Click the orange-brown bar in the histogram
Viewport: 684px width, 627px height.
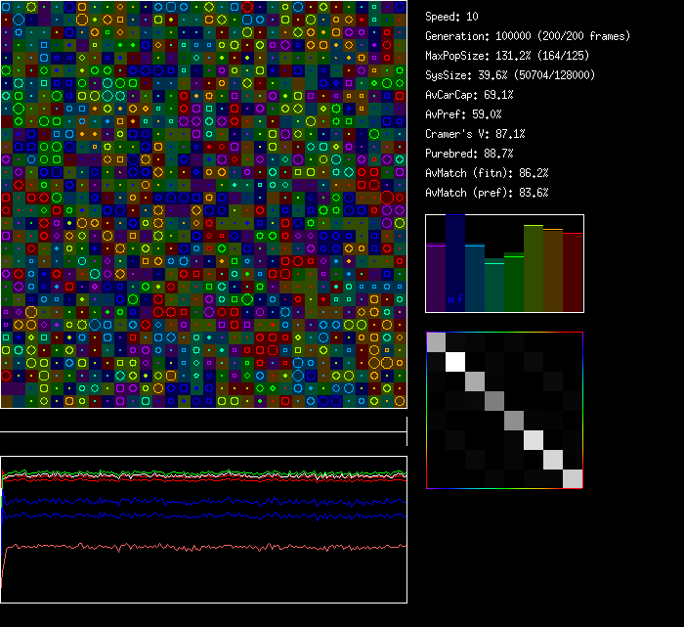point(553,270)
